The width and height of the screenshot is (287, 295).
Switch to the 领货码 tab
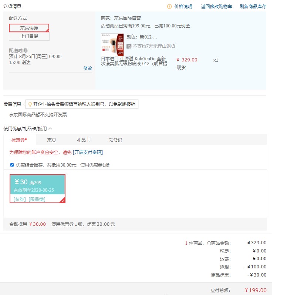click(x=115, y=140)
